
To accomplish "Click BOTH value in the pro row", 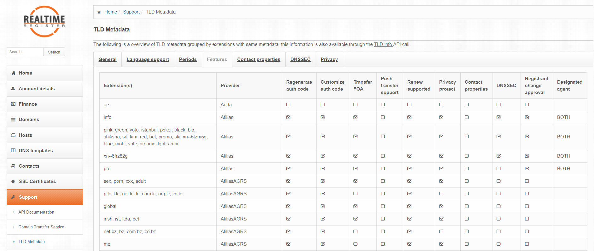I will 563,169.
